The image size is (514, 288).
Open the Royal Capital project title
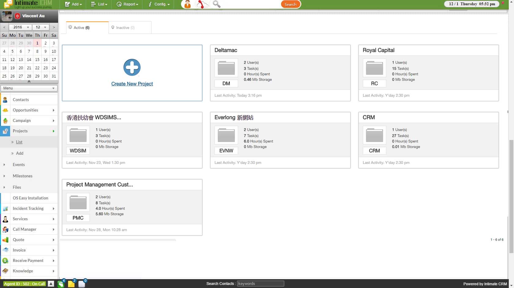point(378,50)
